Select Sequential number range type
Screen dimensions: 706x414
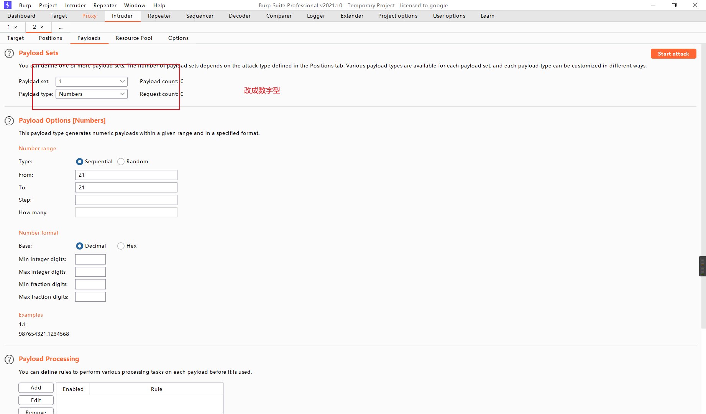(x=80, y=162)
